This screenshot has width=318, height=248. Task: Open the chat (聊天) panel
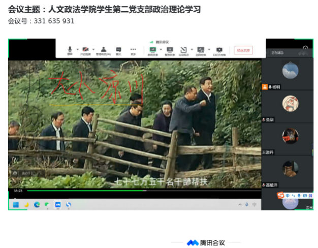pyautogui.click(x=118, y=51)
